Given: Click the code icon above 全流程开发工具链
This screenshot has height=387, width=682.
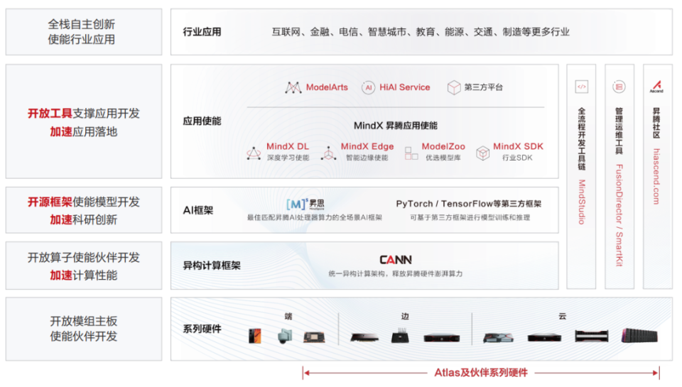Looking at the screenshot, I should (582, 87).
